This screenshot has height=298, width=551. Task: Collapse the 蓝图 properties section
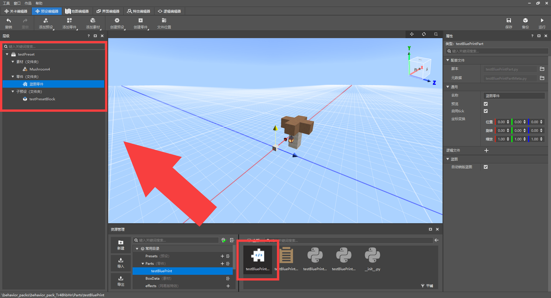447,159
